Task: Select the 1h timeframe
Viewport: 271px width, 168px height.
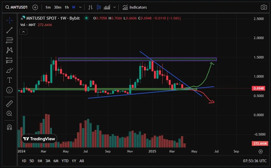Action: [67, 7]
